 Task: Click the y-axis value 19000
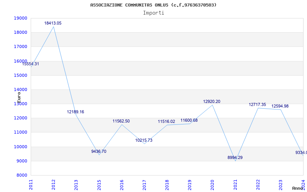tap(20, 18)
